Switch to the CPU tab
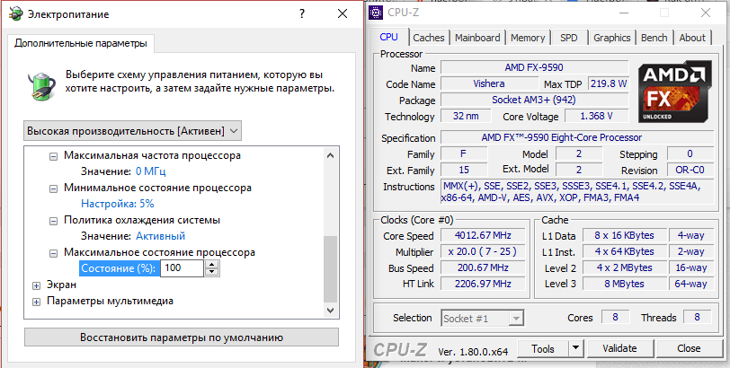The height and width of the screenshot is (368, 730). click(388, 37)
